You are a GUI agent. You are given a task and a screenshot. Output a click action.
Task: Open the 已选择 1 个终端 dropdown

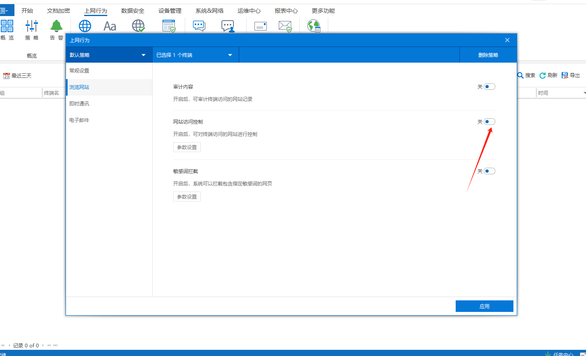tap(230, 55)
